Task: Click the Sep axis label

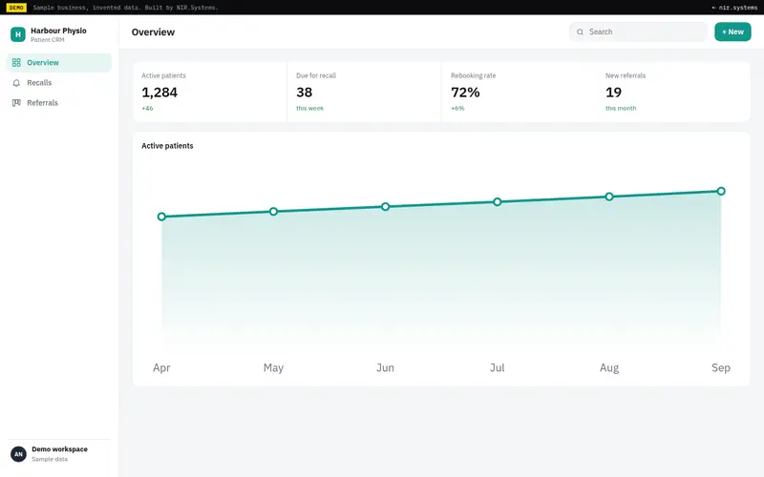Action: [x=721, y=367]
